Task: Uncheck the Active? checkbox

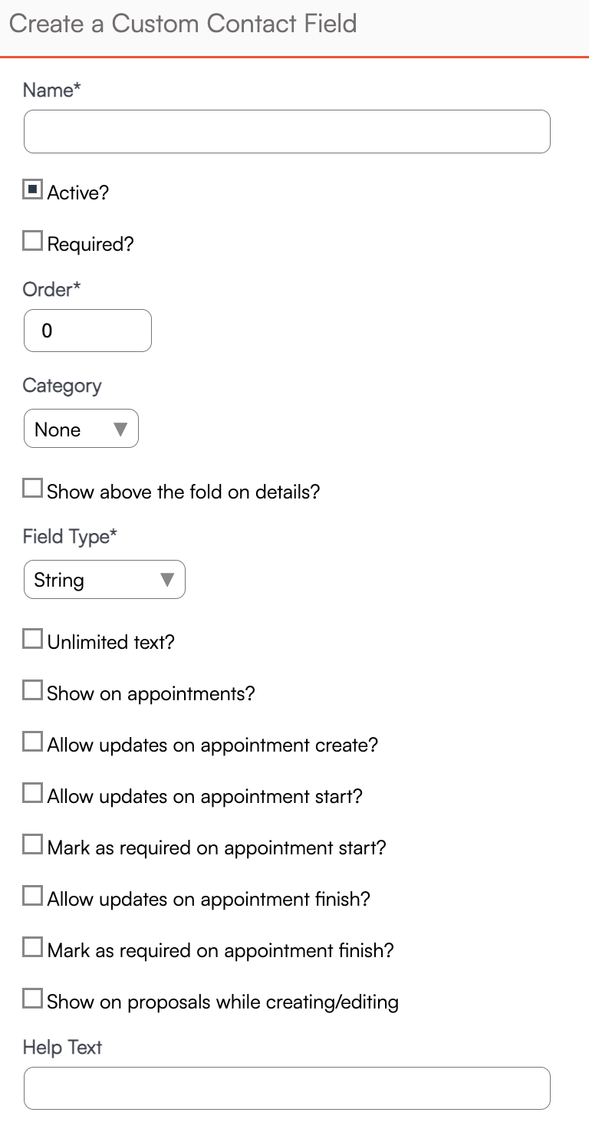Action: click(32, 190)
